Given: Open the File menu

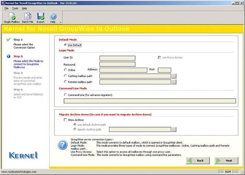Looking at the screenshot, I should click(7, 8).
